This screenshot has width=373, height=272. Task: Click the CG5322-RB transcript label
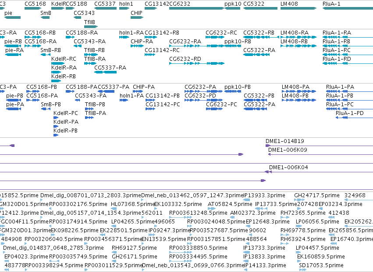[x=259, y=32]
